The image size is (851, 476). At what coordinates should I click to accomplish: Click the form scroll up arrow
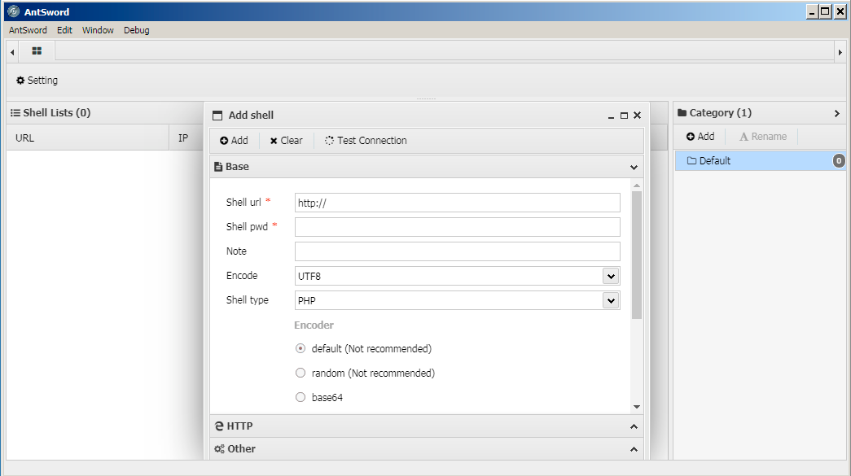pyautogui.click(x=637, y=186)
